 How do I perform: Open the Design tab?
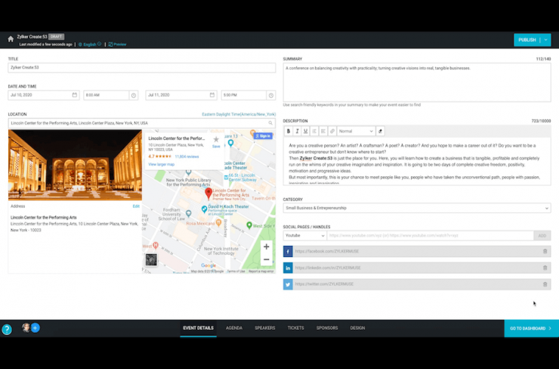click(x=357, y=328)
